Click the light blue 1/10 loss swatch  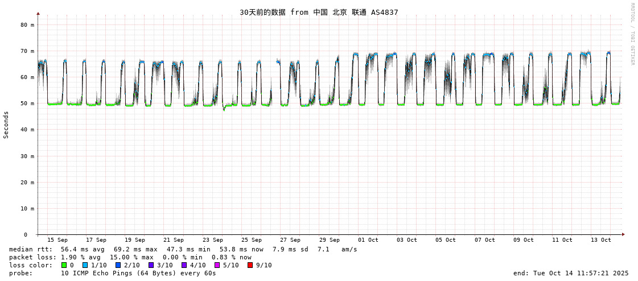85,265
